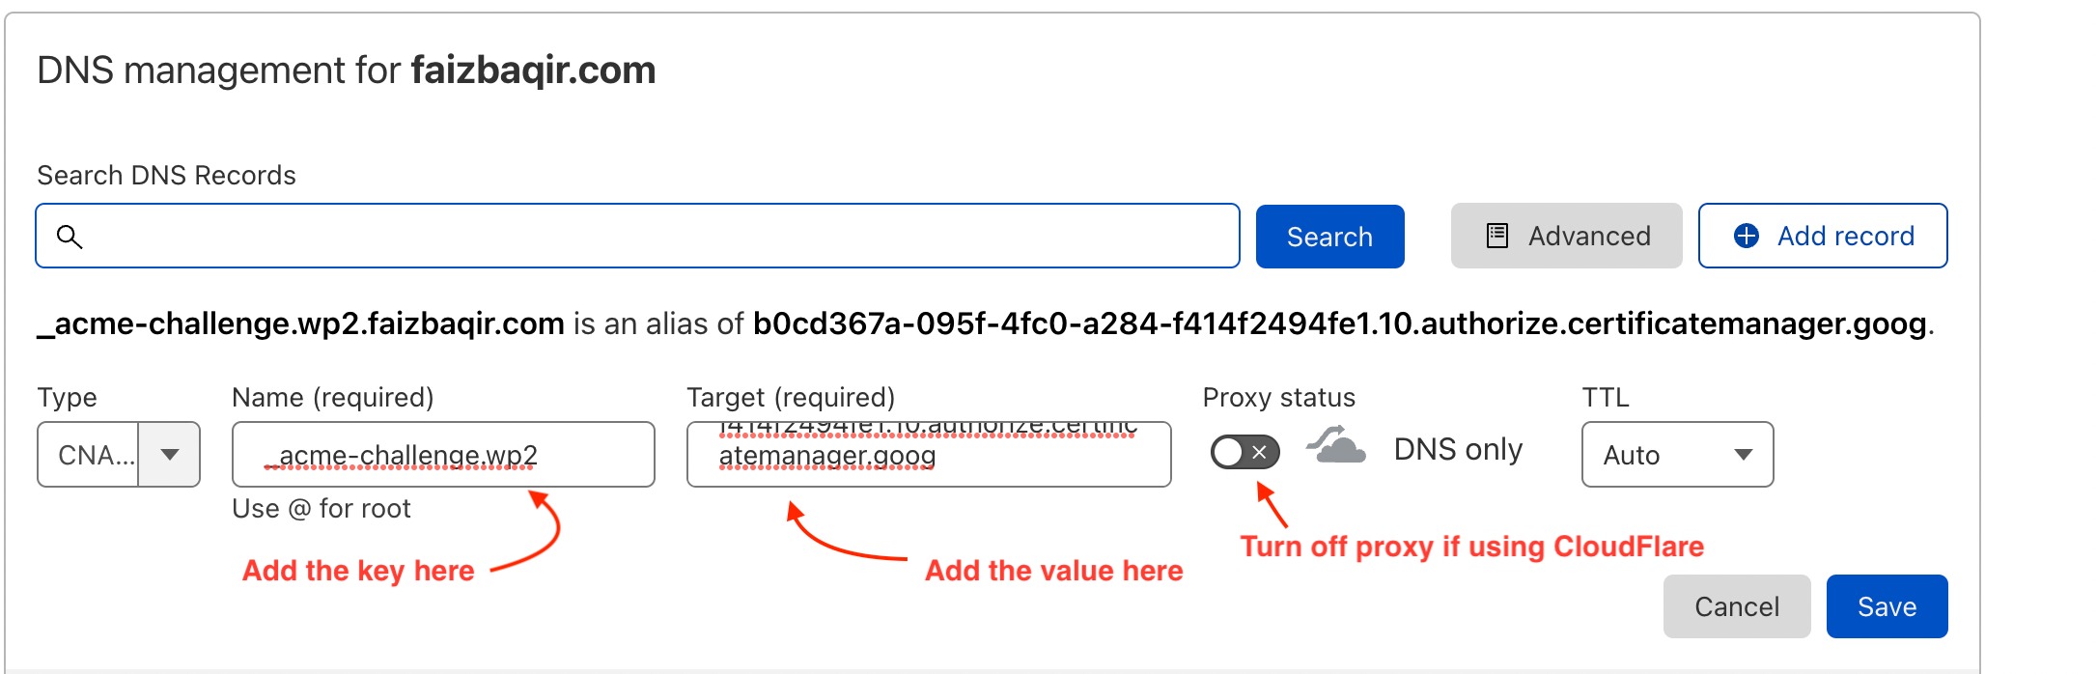Click the list icon beside Advanced

(1497, 236)
